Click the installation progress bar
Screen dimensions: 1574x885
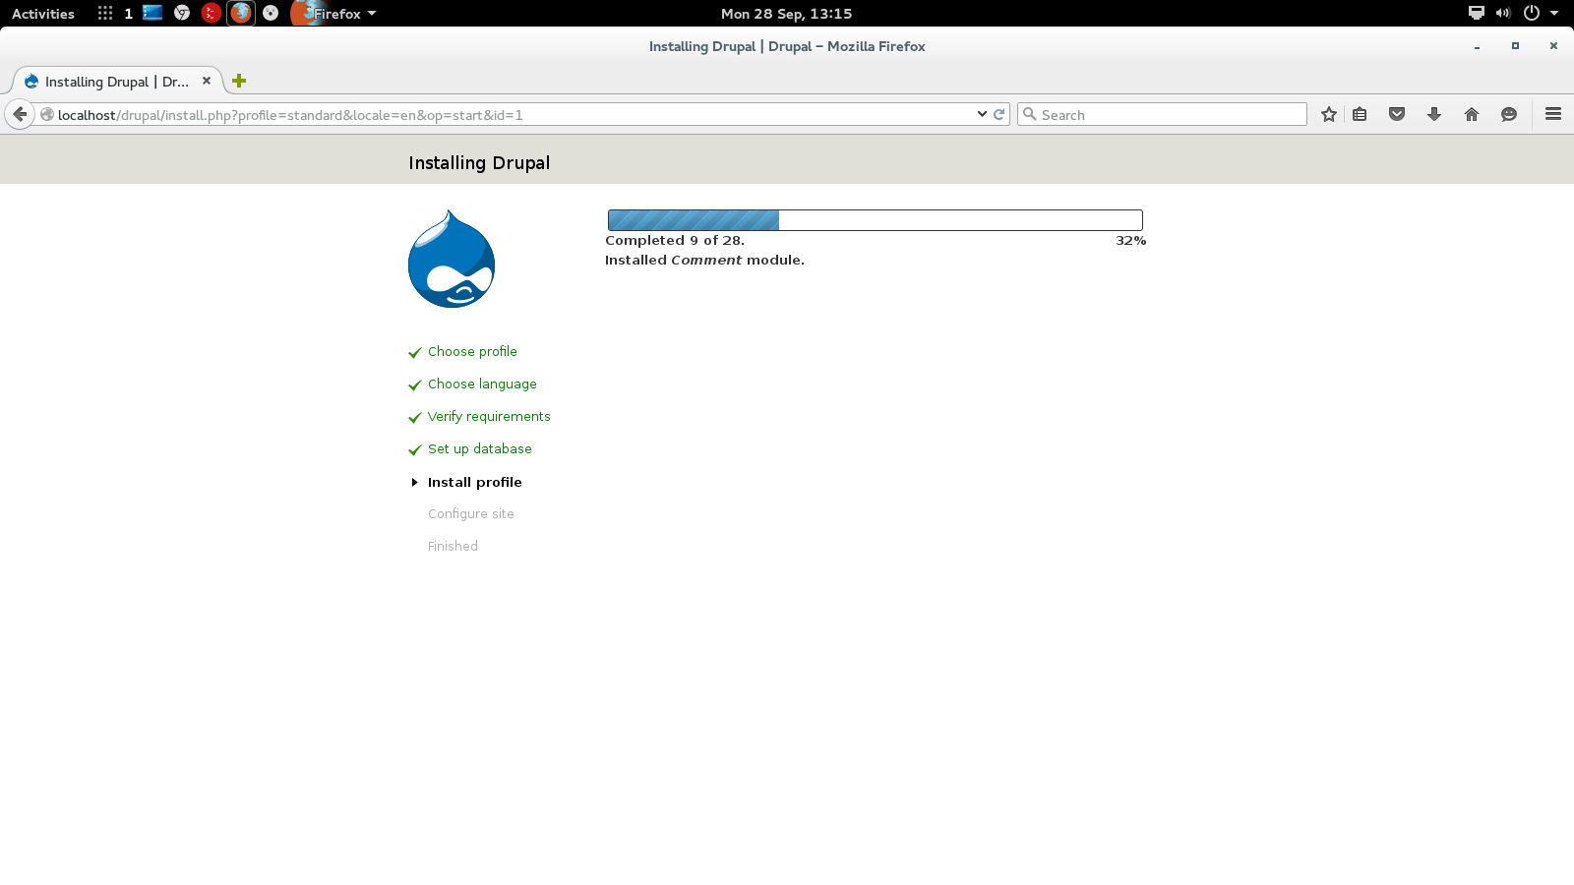pyautogui.click(x=876, y=220)
